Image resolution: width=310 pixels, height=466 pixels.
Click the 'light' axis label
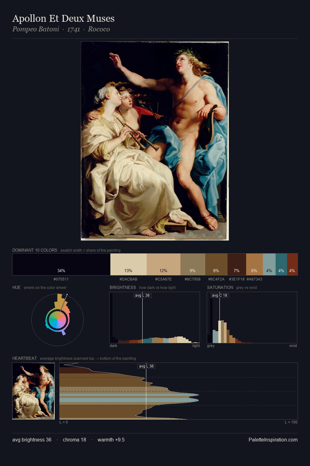coord(196,346)
